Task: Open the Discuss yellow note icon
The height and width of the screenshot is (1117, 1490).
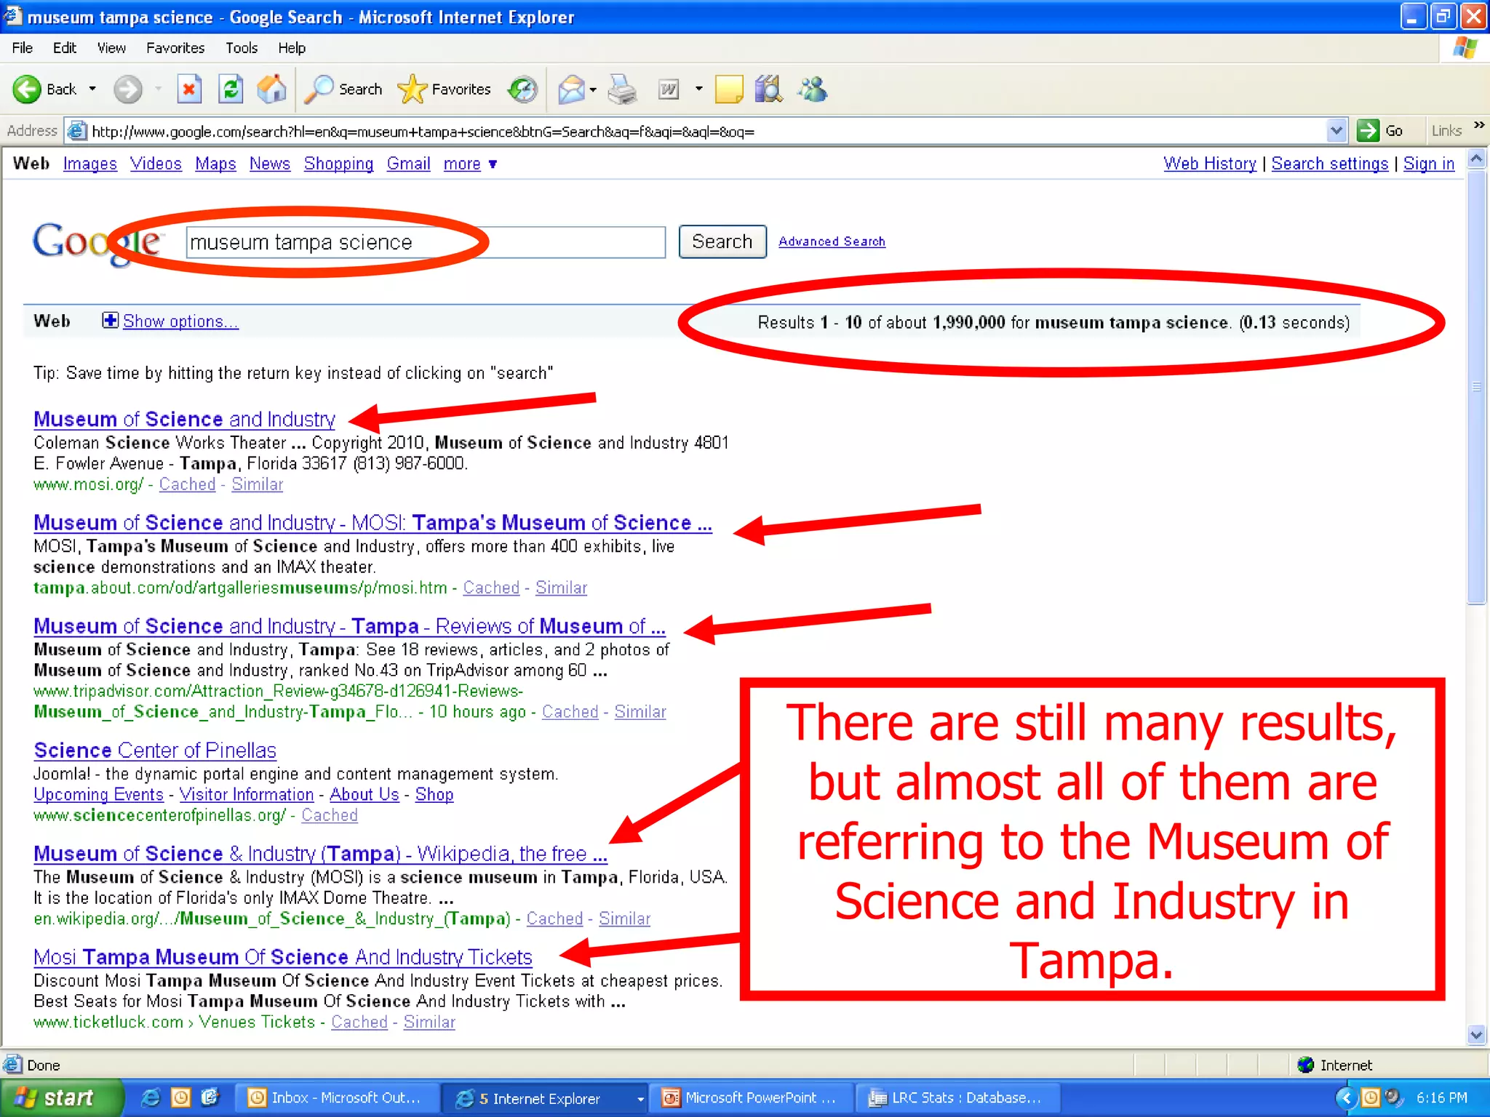Action: (x=729, y=89)
